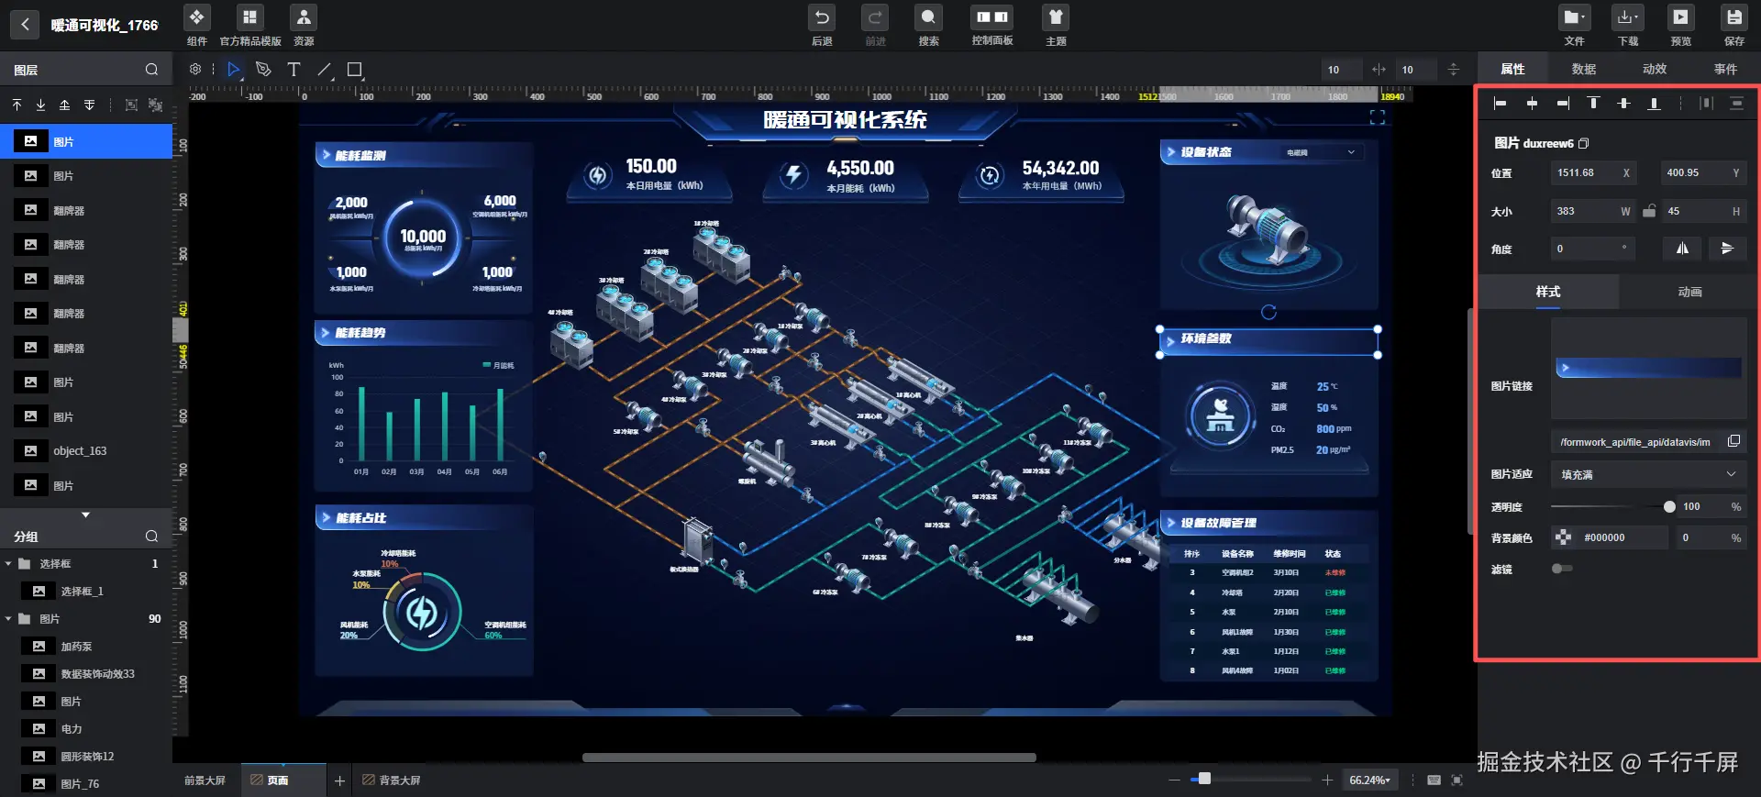Align selection to right edge
The width and height of the screenshot is (1761, 797).
[x=1562, y=104]
